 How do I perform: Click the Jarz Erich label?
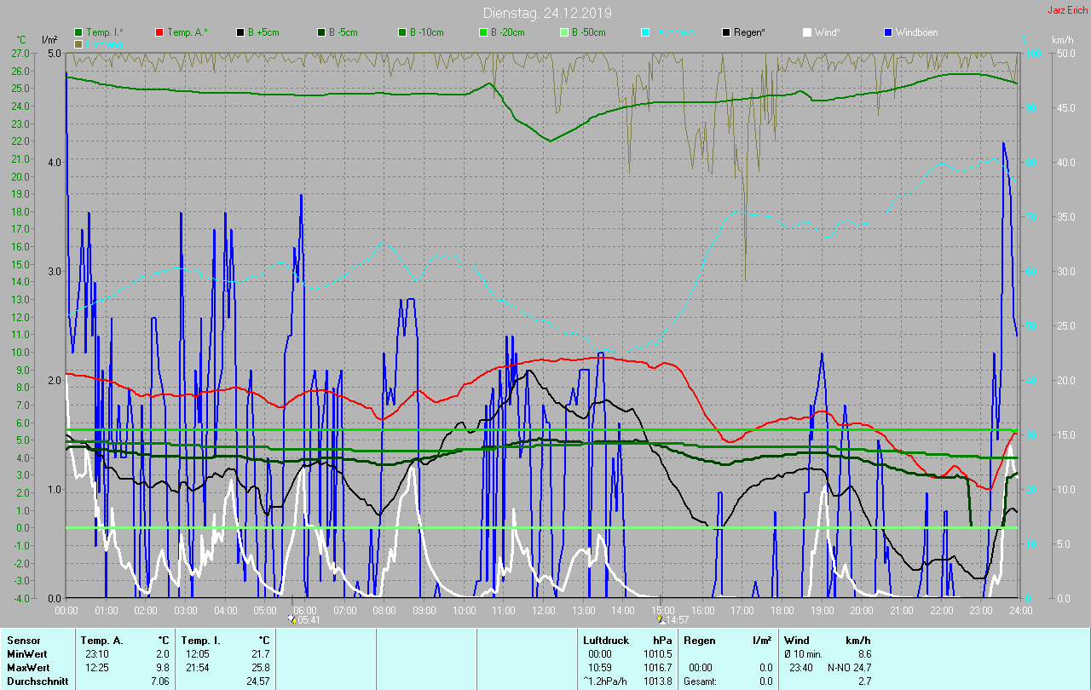tap(1067, 10)
